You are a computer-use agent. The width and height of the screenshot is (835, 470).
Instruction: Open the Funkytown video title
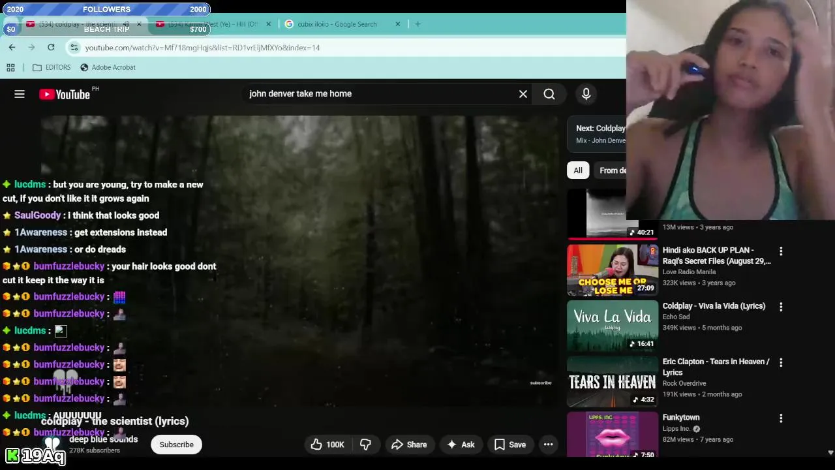click(x=681, y=417)
